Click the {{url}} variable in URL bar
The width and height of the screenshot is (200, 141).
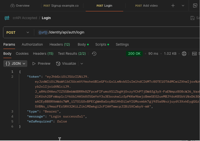click(x=43, y=32)
